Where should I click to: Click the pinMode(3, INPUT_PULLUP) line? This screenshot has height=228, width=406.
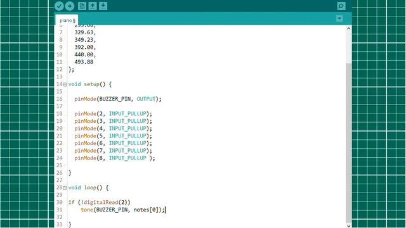tap(113, 121)
